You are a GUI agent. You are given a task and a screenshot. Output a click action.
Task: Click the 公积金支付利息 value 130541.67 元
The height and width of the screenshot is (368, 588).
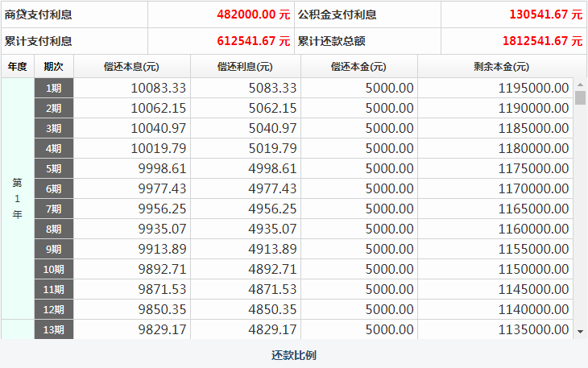click(x=545, y=14)
